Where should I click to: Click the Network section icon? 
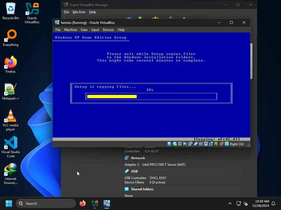click(127, 158)
